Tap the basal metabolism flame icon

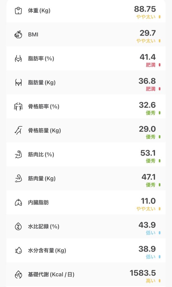[x=18, y=274]
